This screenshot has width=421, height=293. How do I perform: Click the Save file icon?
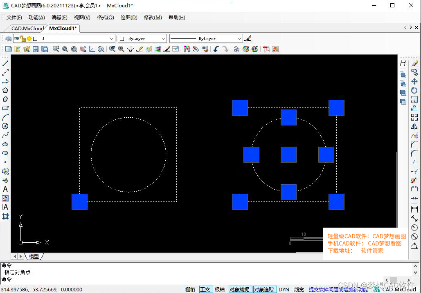pyautogui.click(x=36, y=49)
